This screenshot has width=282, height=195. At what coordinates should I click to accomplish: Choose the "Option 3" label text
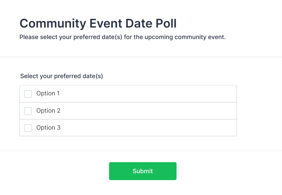pos(48,128)
